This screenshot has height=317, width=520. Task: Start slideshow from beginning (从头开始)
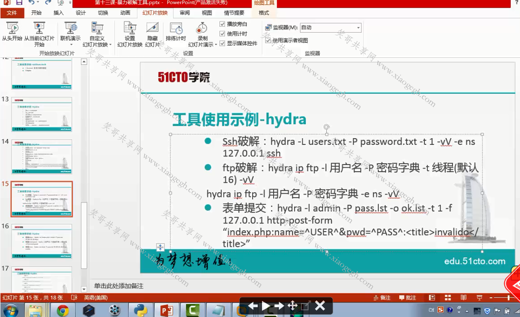12,31
